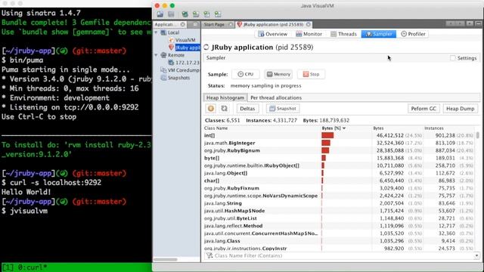Click the third green toolbar icon in VisualVM
Image resolution: width=484 pixels, height=272 pixels.
pyautogui.click(x=185, y=14)
